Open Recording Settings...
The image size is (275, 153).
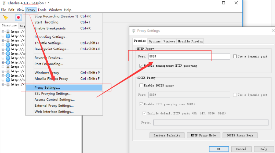click(64, 37)
